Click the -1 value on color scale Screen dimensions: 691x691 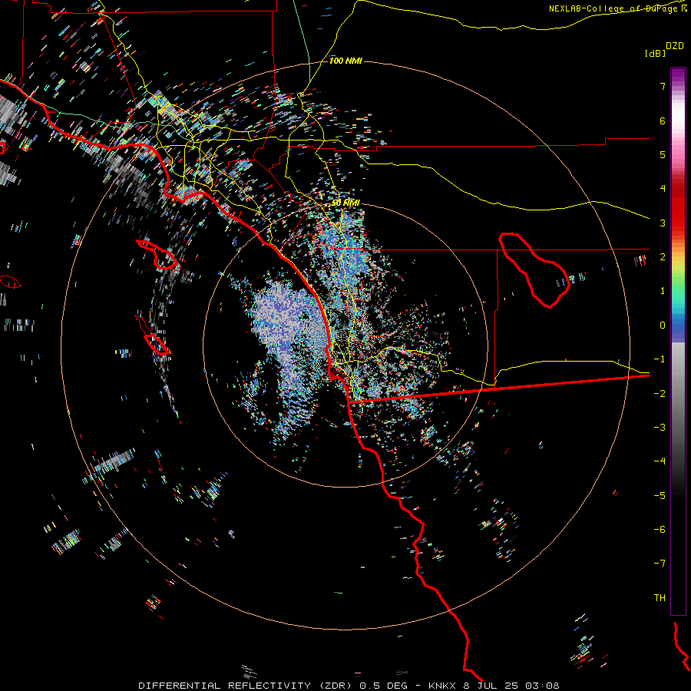coord(660,359)
